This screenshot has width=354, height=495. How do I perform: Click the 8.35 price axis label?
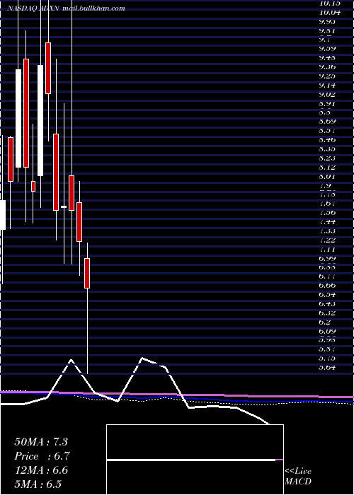327,148
